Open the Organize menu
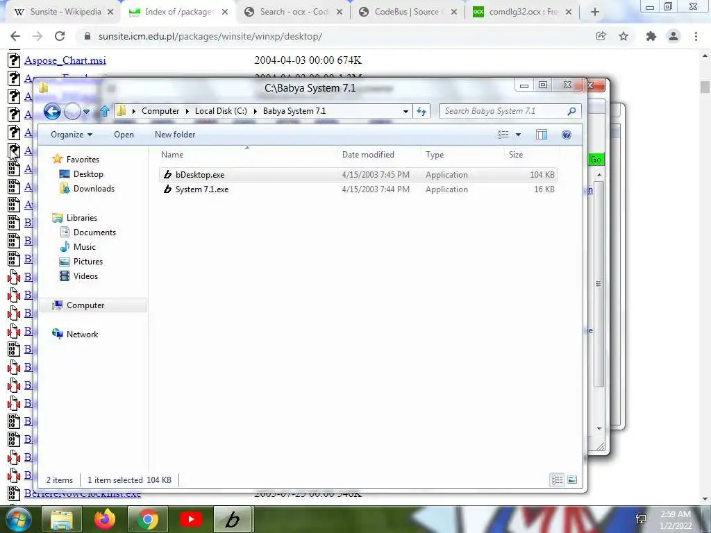 tap(72, 135)
